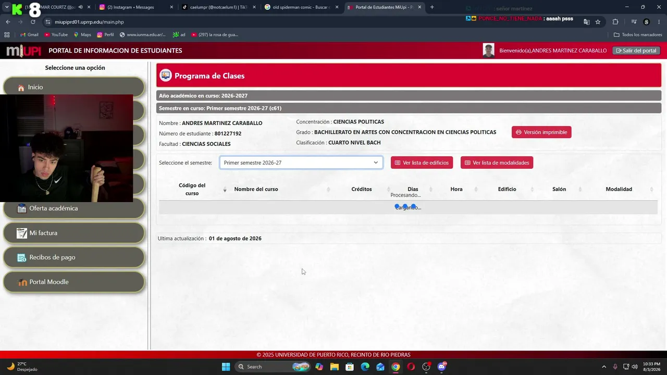Show hidden system tray icons
Image resolution: width=667 pixels, height=375 pixels.
pos(604,367)
